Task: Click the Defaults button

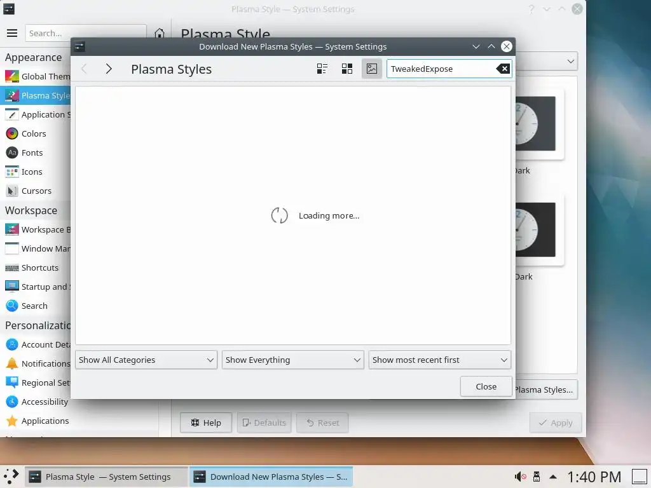Action: click(x=264, y=423)
